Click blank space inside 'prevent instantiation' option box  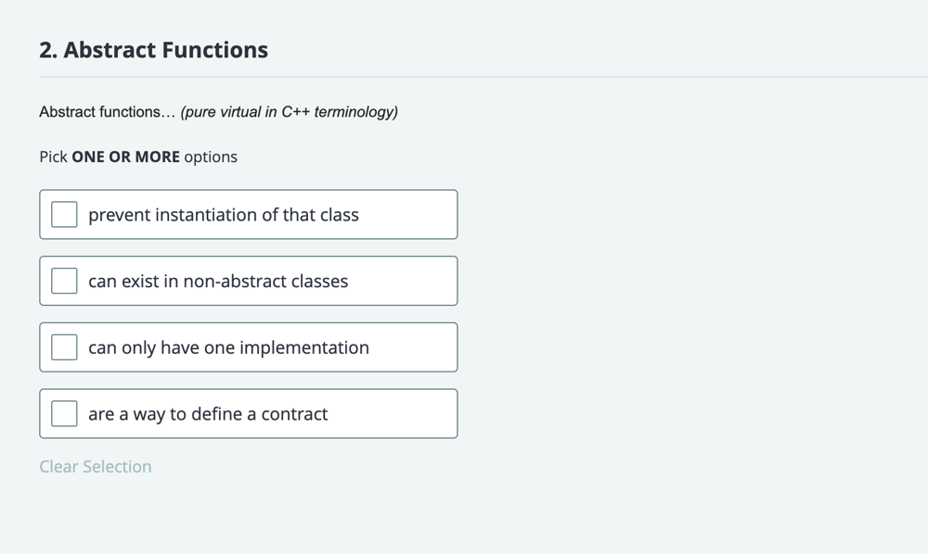(x=408, y=214)
